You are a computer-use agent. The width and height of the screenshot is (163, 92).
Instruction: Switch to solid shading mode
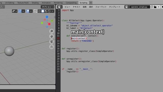point(43,11)
